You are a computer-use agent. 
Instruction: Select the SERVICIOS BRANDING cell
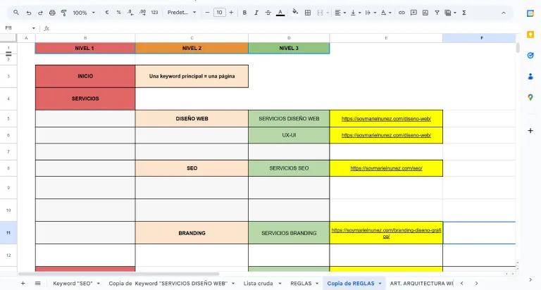[x=289, y=233]
